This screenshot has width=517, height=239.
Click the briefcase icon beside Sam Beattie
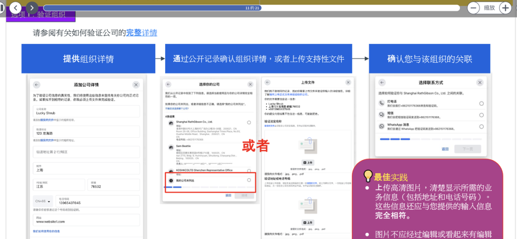pyautogui.click(x=171, y=148)
